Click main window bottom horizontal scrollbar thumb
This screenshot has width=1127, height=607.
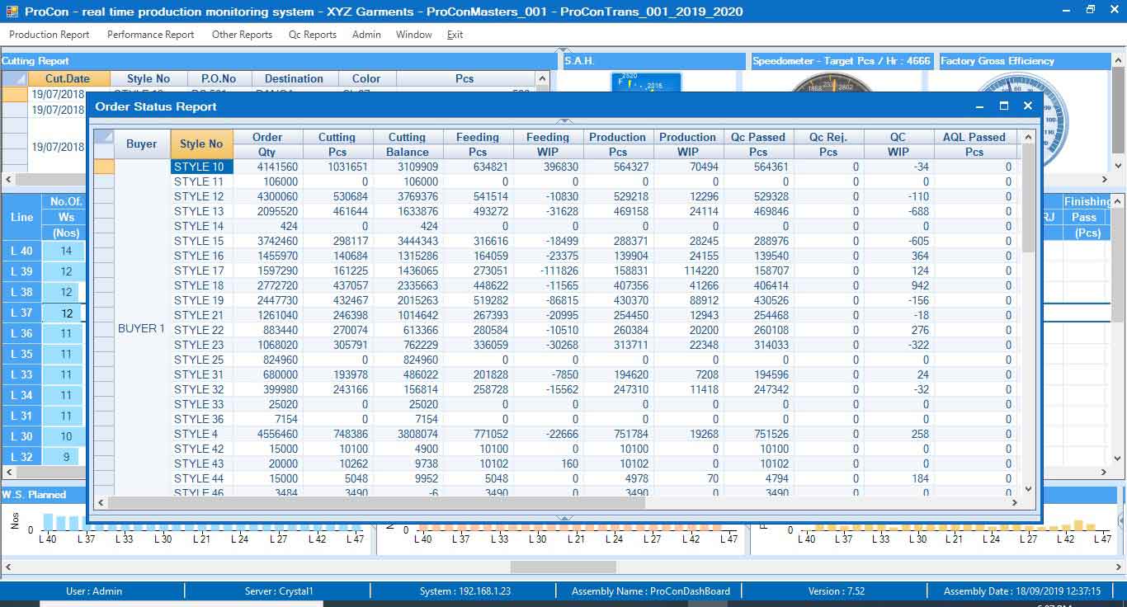tap(563, 567)
